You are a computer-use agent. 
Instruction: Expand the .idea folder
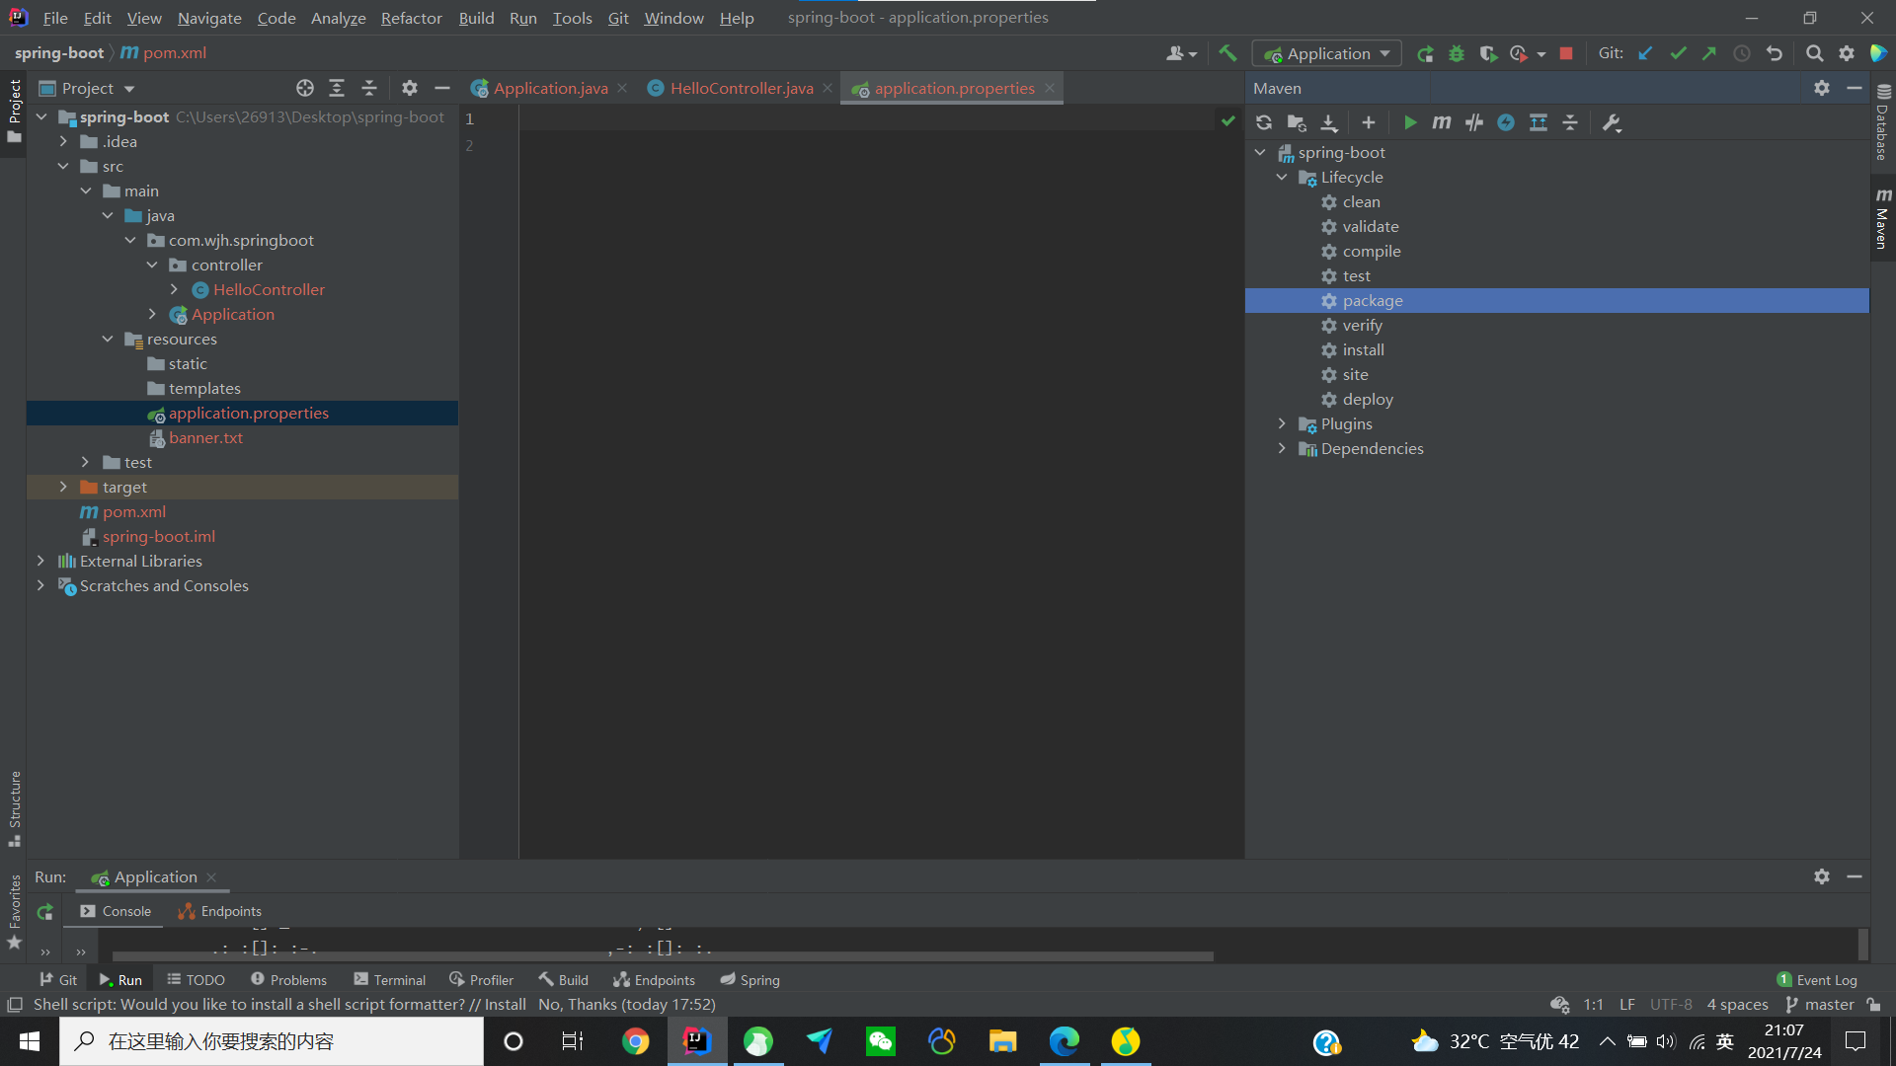pos(63,141)
